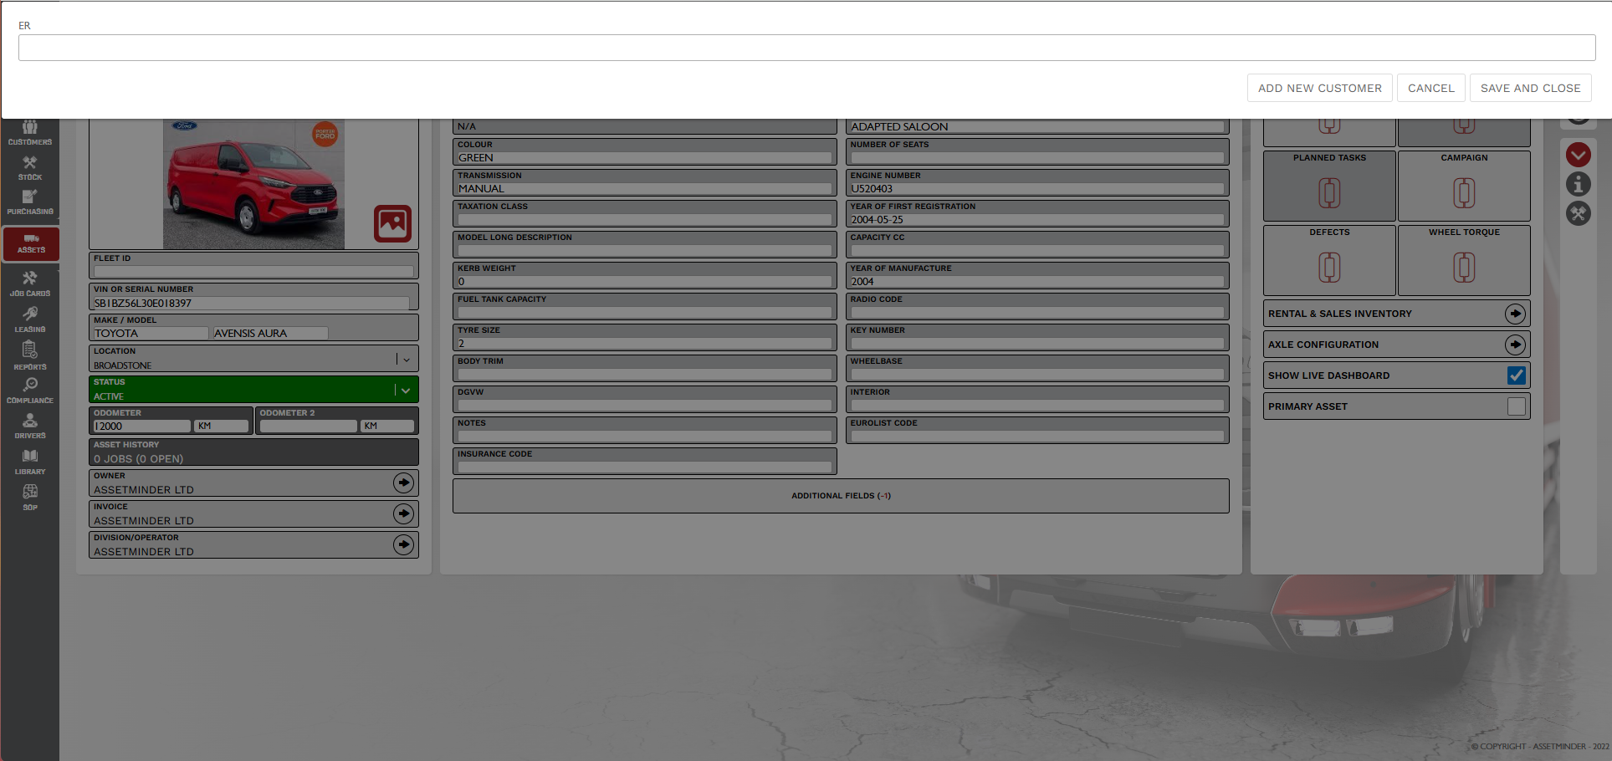Open the Status dropdown
The width and height of the screenshot is (1612, 761).
(x=406, y=390)
